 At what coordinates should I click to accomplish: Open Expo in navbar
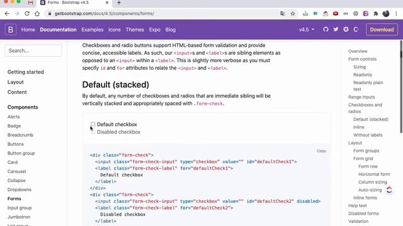click(154, 30)
